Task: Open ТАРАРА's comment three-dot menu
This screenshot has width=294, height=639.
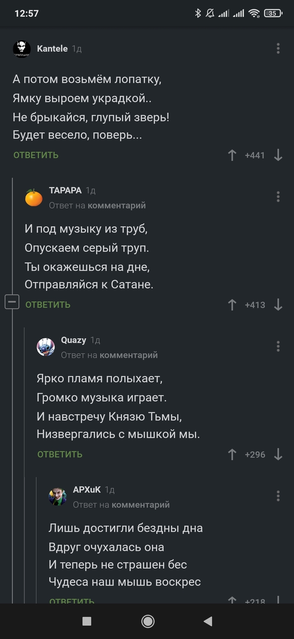Action: tap(278, 197)
